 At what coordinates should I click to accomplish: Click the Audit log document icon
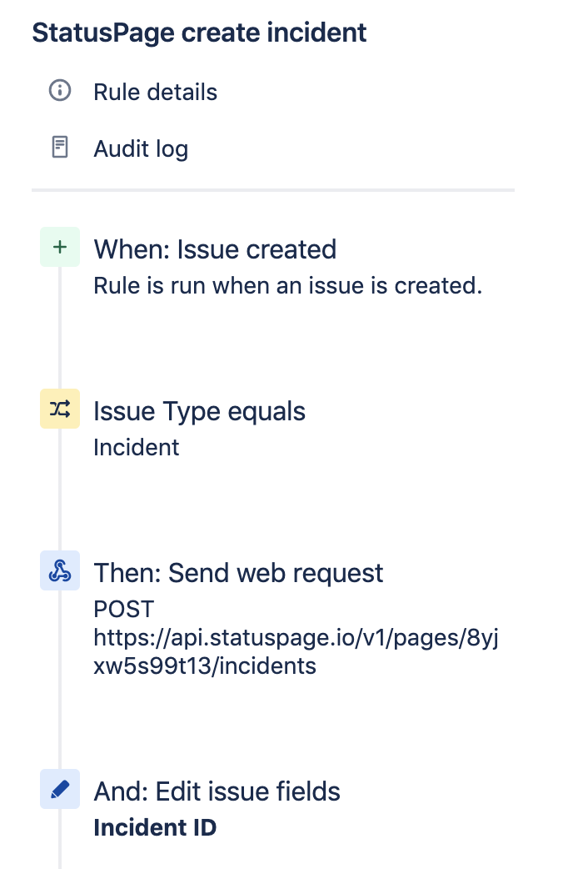(x=57, y=148)
